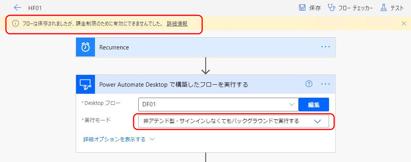Click the フロー チェッカー label
Viewport: 411px width, 162px height.
355,8
